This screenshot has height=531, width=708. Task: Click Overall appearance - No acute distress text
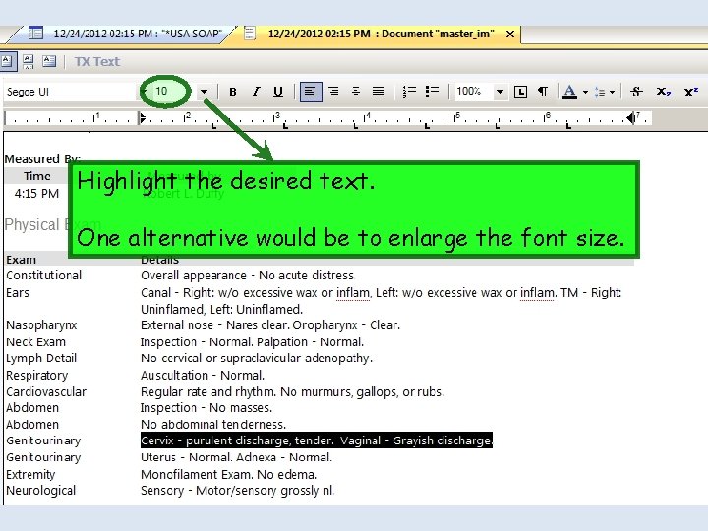pyautogui.click(x=248, y=275)
